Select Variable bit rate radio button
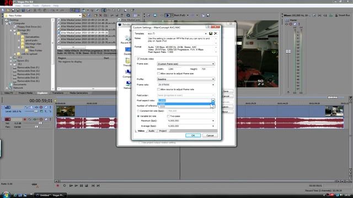The image size is (353, 198). click(138, 116)
